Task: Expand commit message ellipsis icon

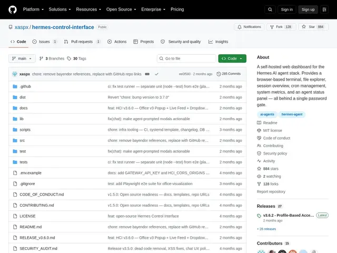Action: point(147,74)
